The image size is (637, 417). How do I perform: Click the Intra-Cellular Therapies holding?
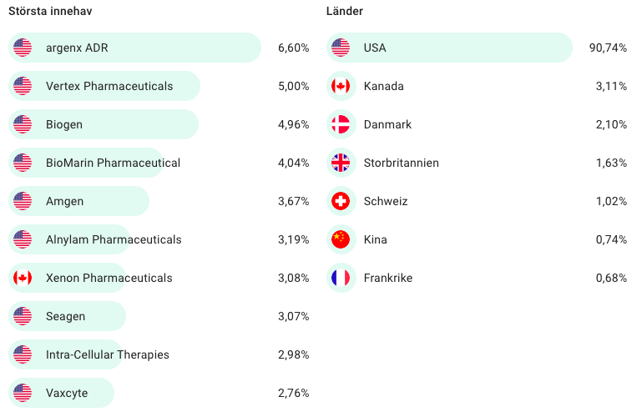click(x=108, y=354)
